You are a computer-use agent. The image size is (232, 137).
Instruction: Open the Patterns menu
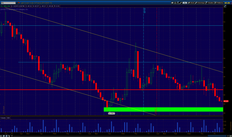pos(219,3)
